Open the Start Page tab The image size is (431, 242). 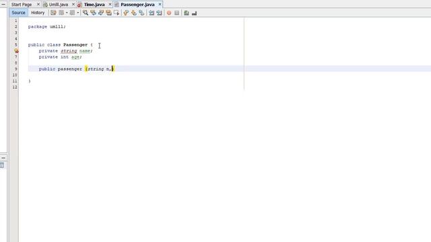pyautogui.click(x=22, y=5)
